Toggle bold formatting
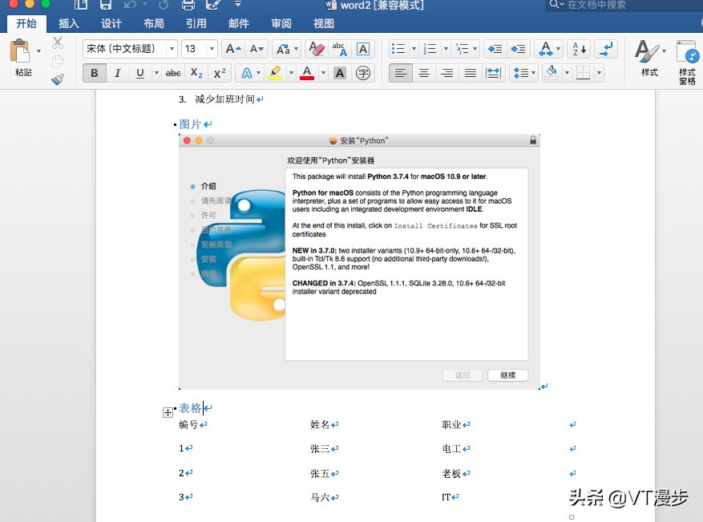703x522 pixels. [95, 72]
